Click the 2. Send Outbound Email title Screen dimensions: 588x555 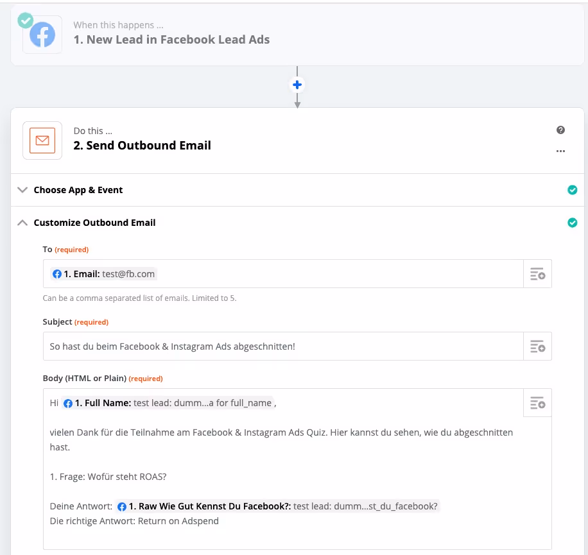[142, 146]
